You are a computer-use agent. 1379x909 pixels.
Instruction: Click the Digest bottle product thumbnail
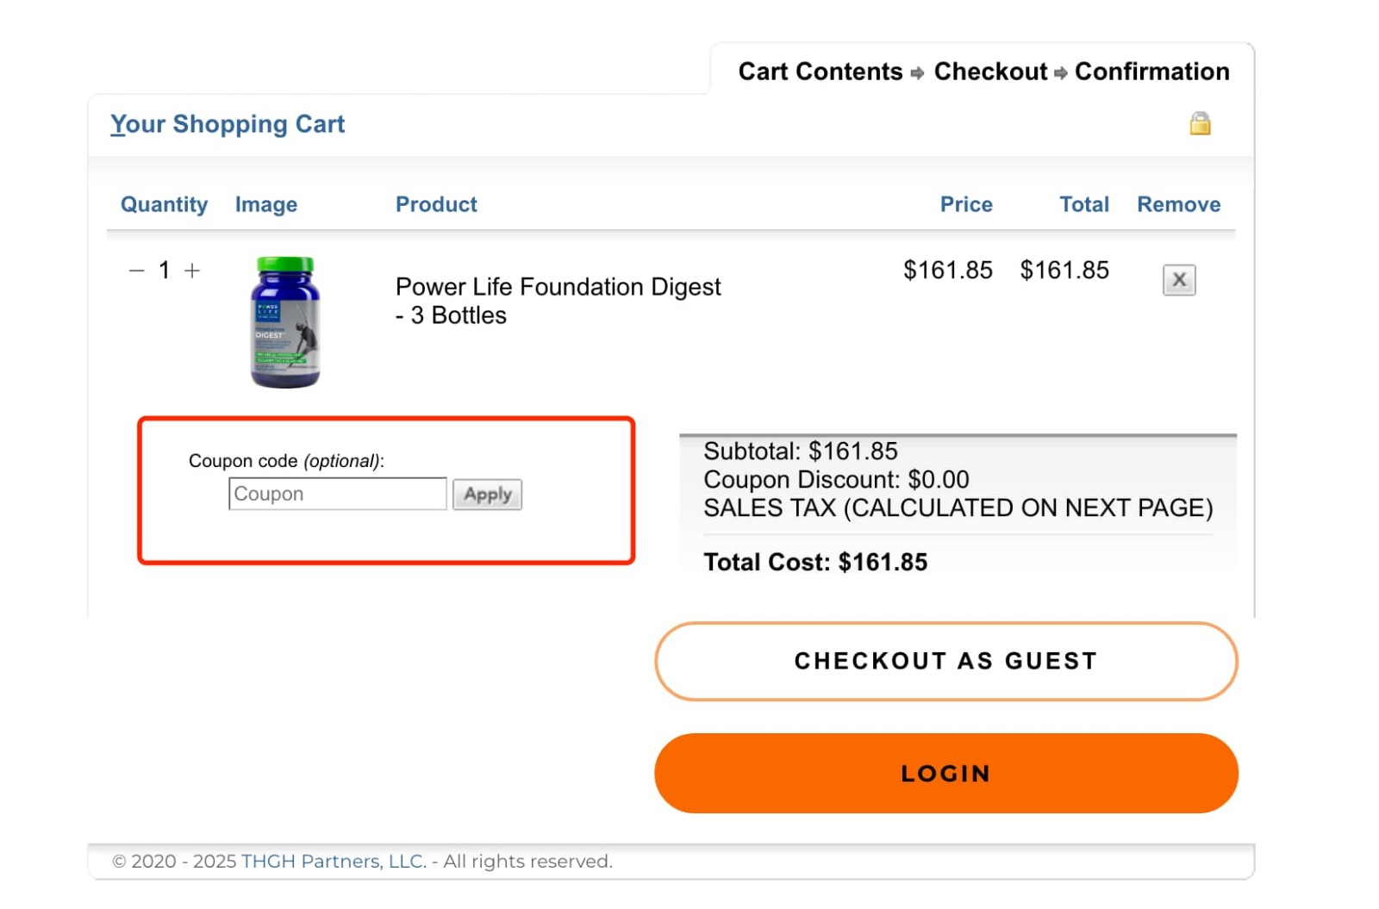[285, 321]
